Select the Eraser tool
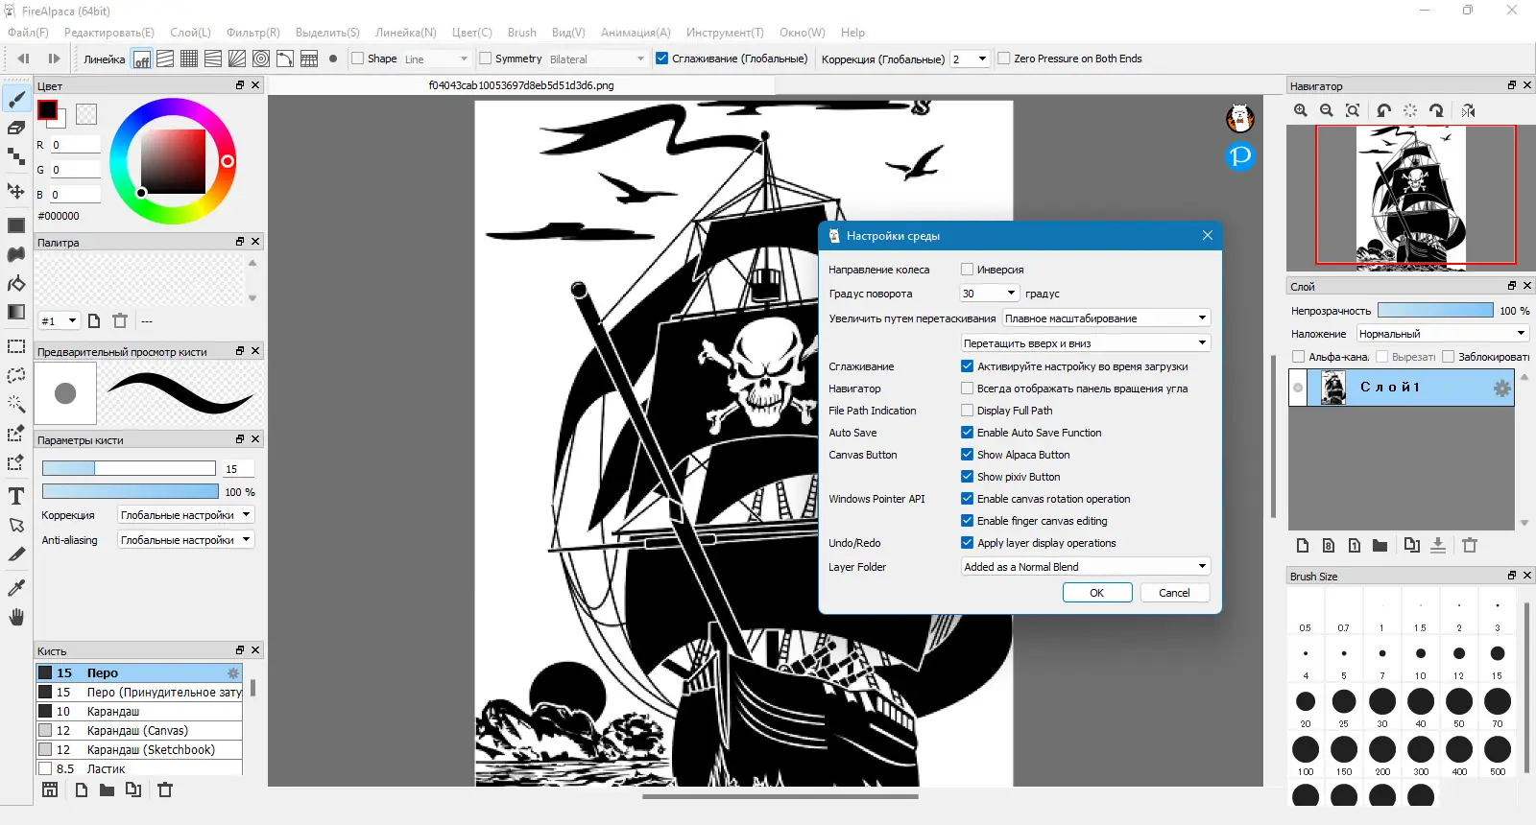Screen dimensions: 1536x825 coord(16,128)
